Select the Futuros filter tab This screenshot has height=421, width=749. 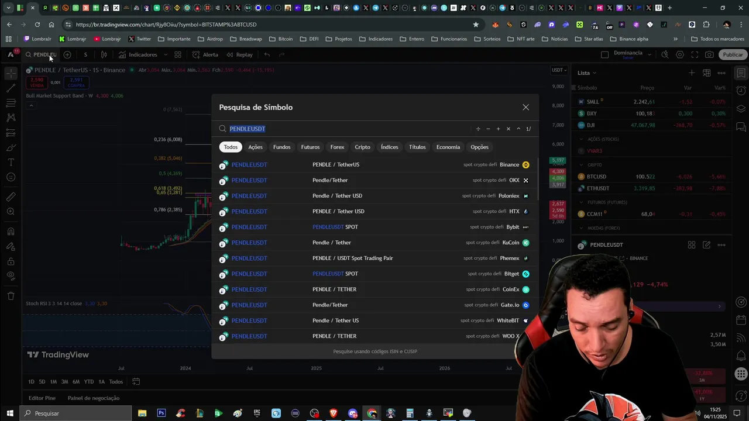(x=310, y=147)
